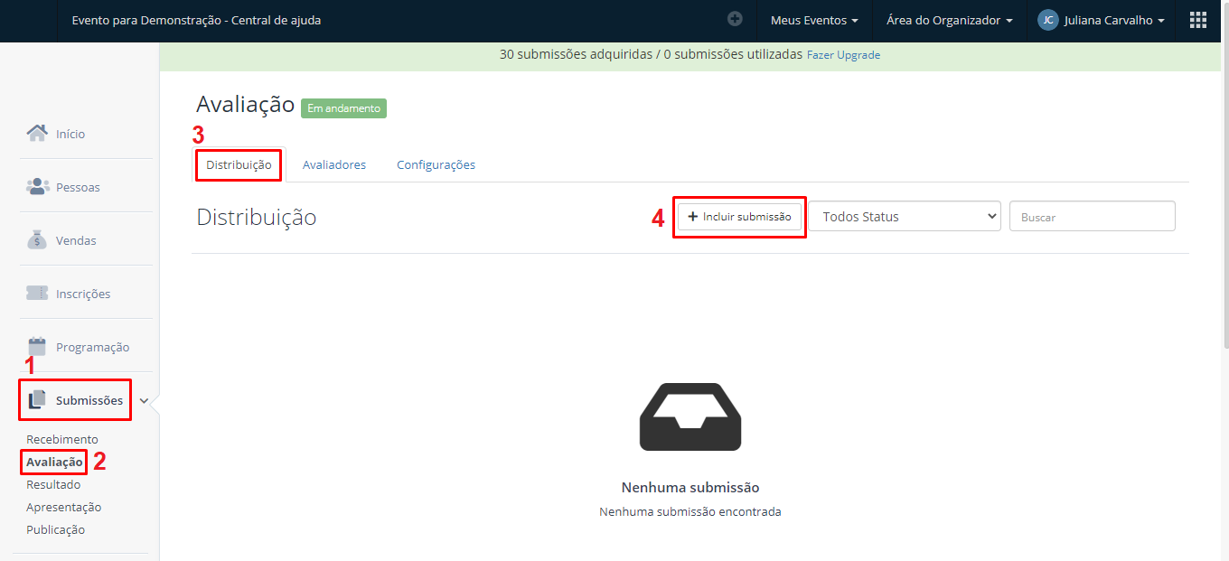Click the 30 submissões adquiridas text

coord(576,54)
